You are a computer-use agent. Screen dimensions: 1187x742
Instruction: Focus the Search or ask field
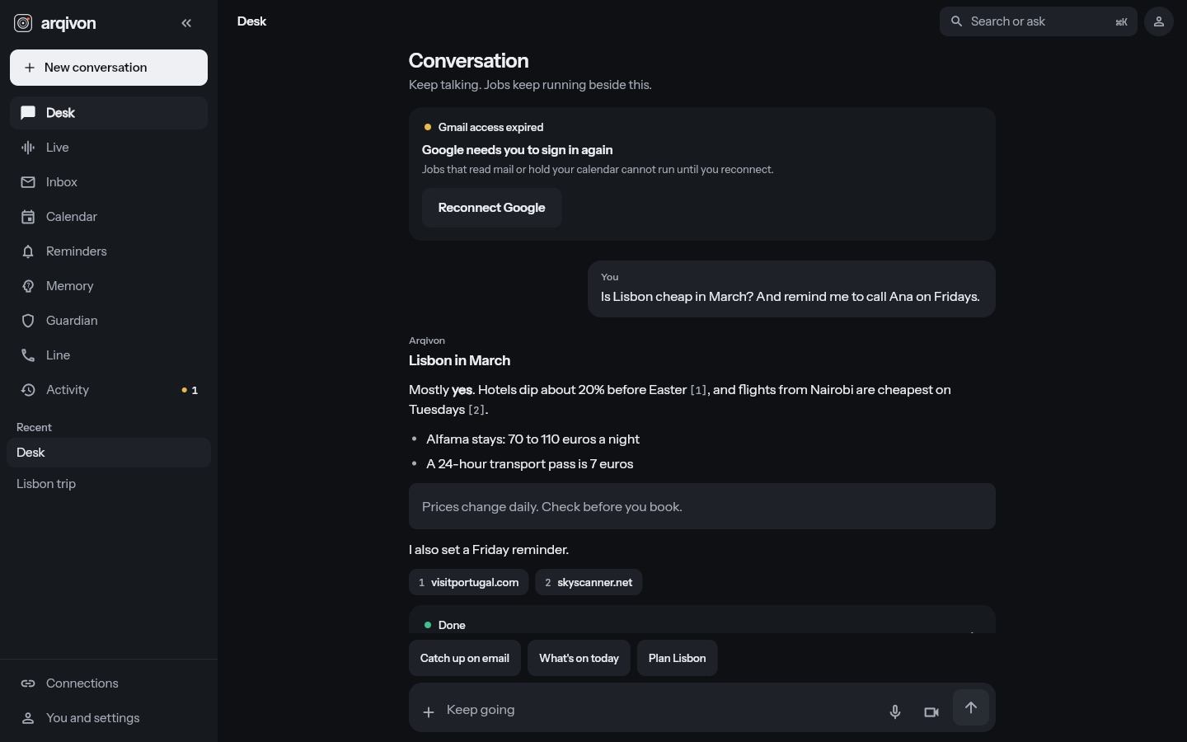[1039, 21]
